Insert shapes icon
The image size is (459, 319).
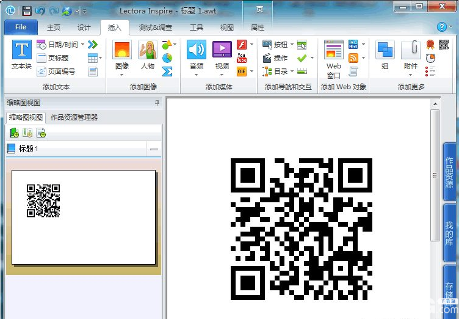(x=167, y=45)
